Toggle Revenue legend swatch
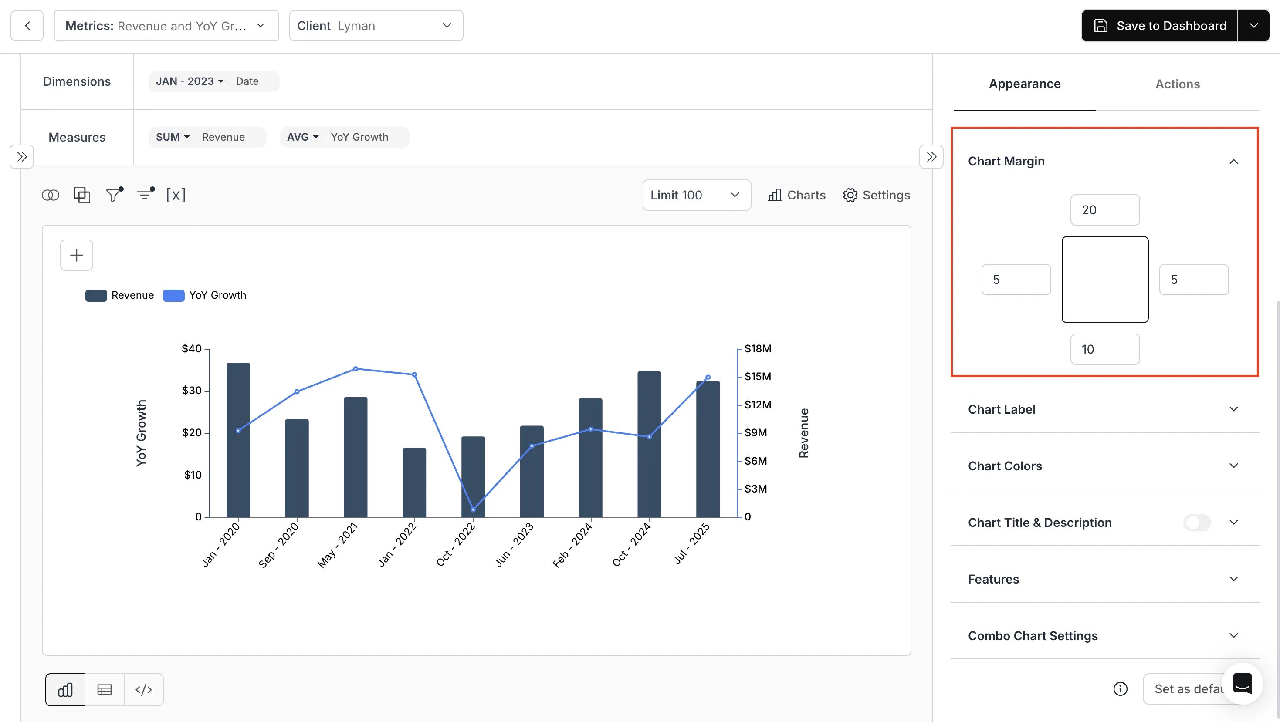The height and width of the screenshot is (722, 1280). pyautogui.click(x=96, y=295)
